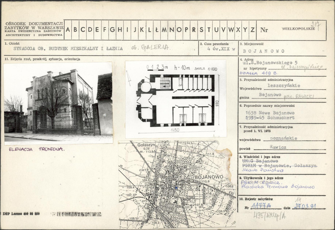
Task: Click the 'Synagoga ob. budynek mieszkalny' object text
Action: pyautogui.click(x=68, y=49)
